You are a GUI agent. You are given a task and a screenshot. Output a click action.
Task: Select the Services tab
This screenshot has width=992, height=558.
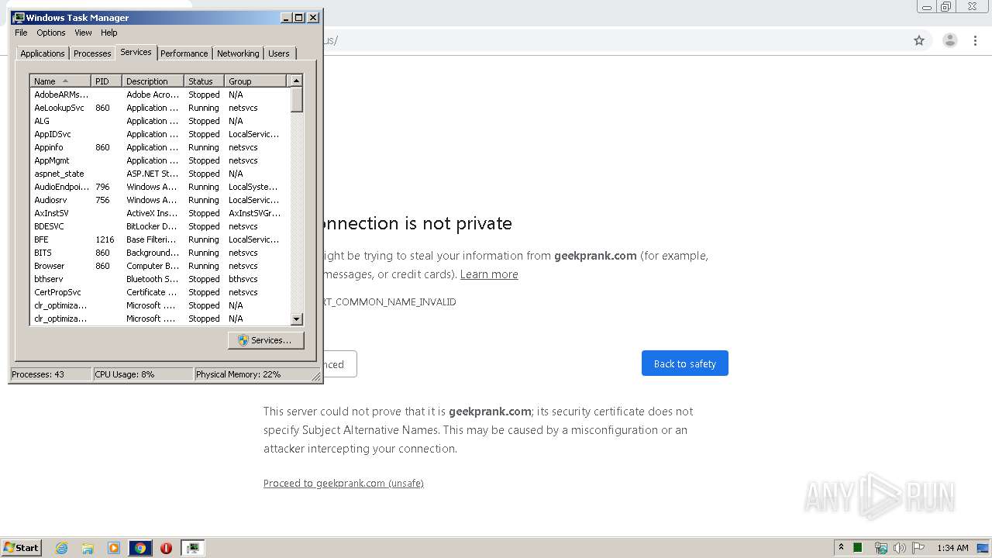tap(136, 52)
